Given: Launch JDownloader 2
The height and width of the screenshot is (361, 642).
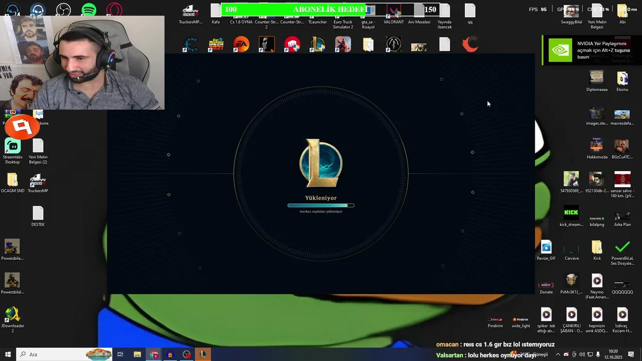Looking at the screenshot, I should point(13,319).
